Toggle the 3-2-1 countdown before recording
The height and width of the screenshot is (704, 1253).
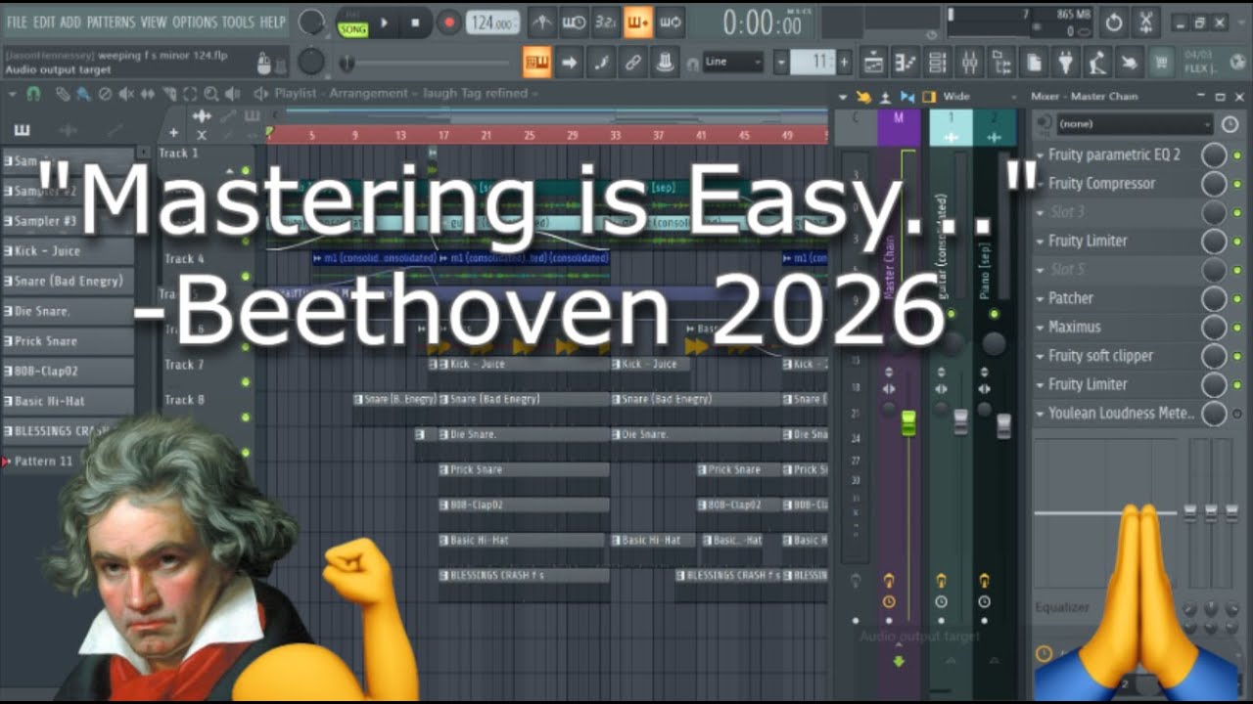tap(606, 22)
